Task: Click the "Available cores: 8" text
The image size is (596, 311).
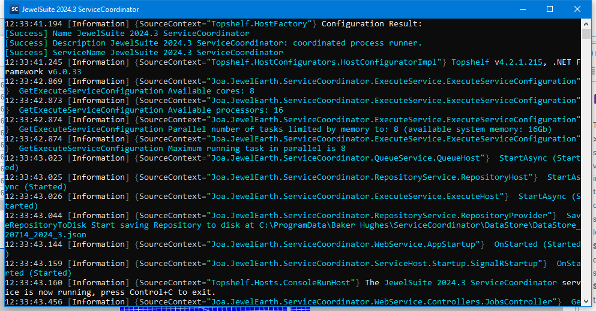Action: pyautogui.click(x=211, y=91)
